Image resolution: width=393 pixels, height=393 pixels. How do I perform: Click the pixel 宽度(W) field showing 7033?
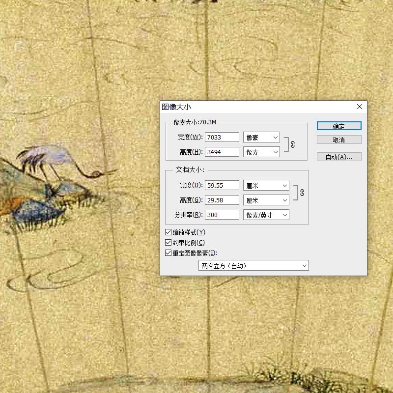point(222,138)
